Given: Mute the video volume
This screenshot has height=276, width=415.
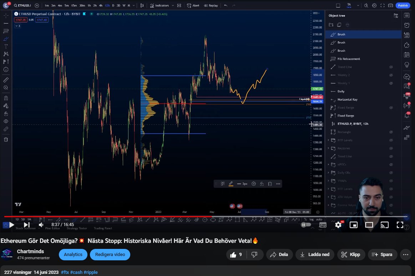Looking at the screenshot, I should pos(41,225).
